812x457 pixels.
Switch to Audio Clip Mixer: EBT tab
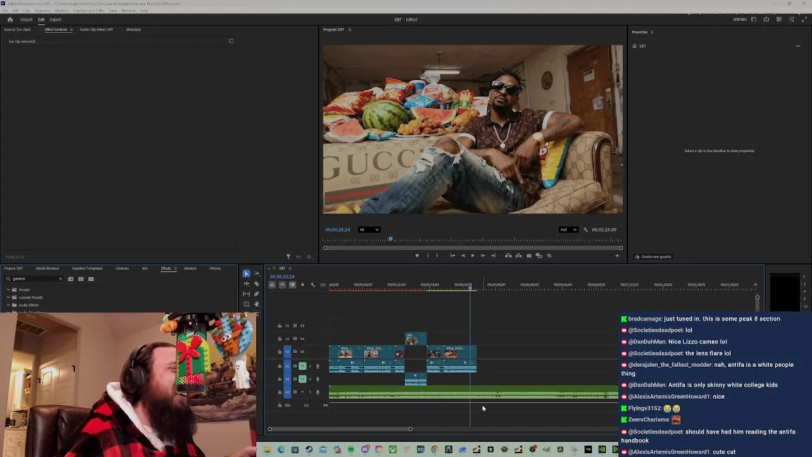point(96,30)
